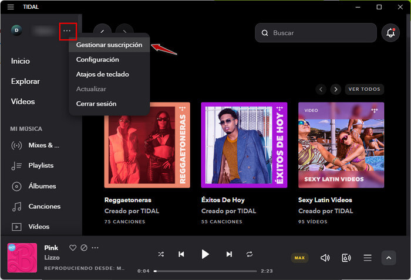Image resolution: width=411 pixels, height=280 pixels.
Task: Mute with the volume speaker icon
Action: point(325,258)
